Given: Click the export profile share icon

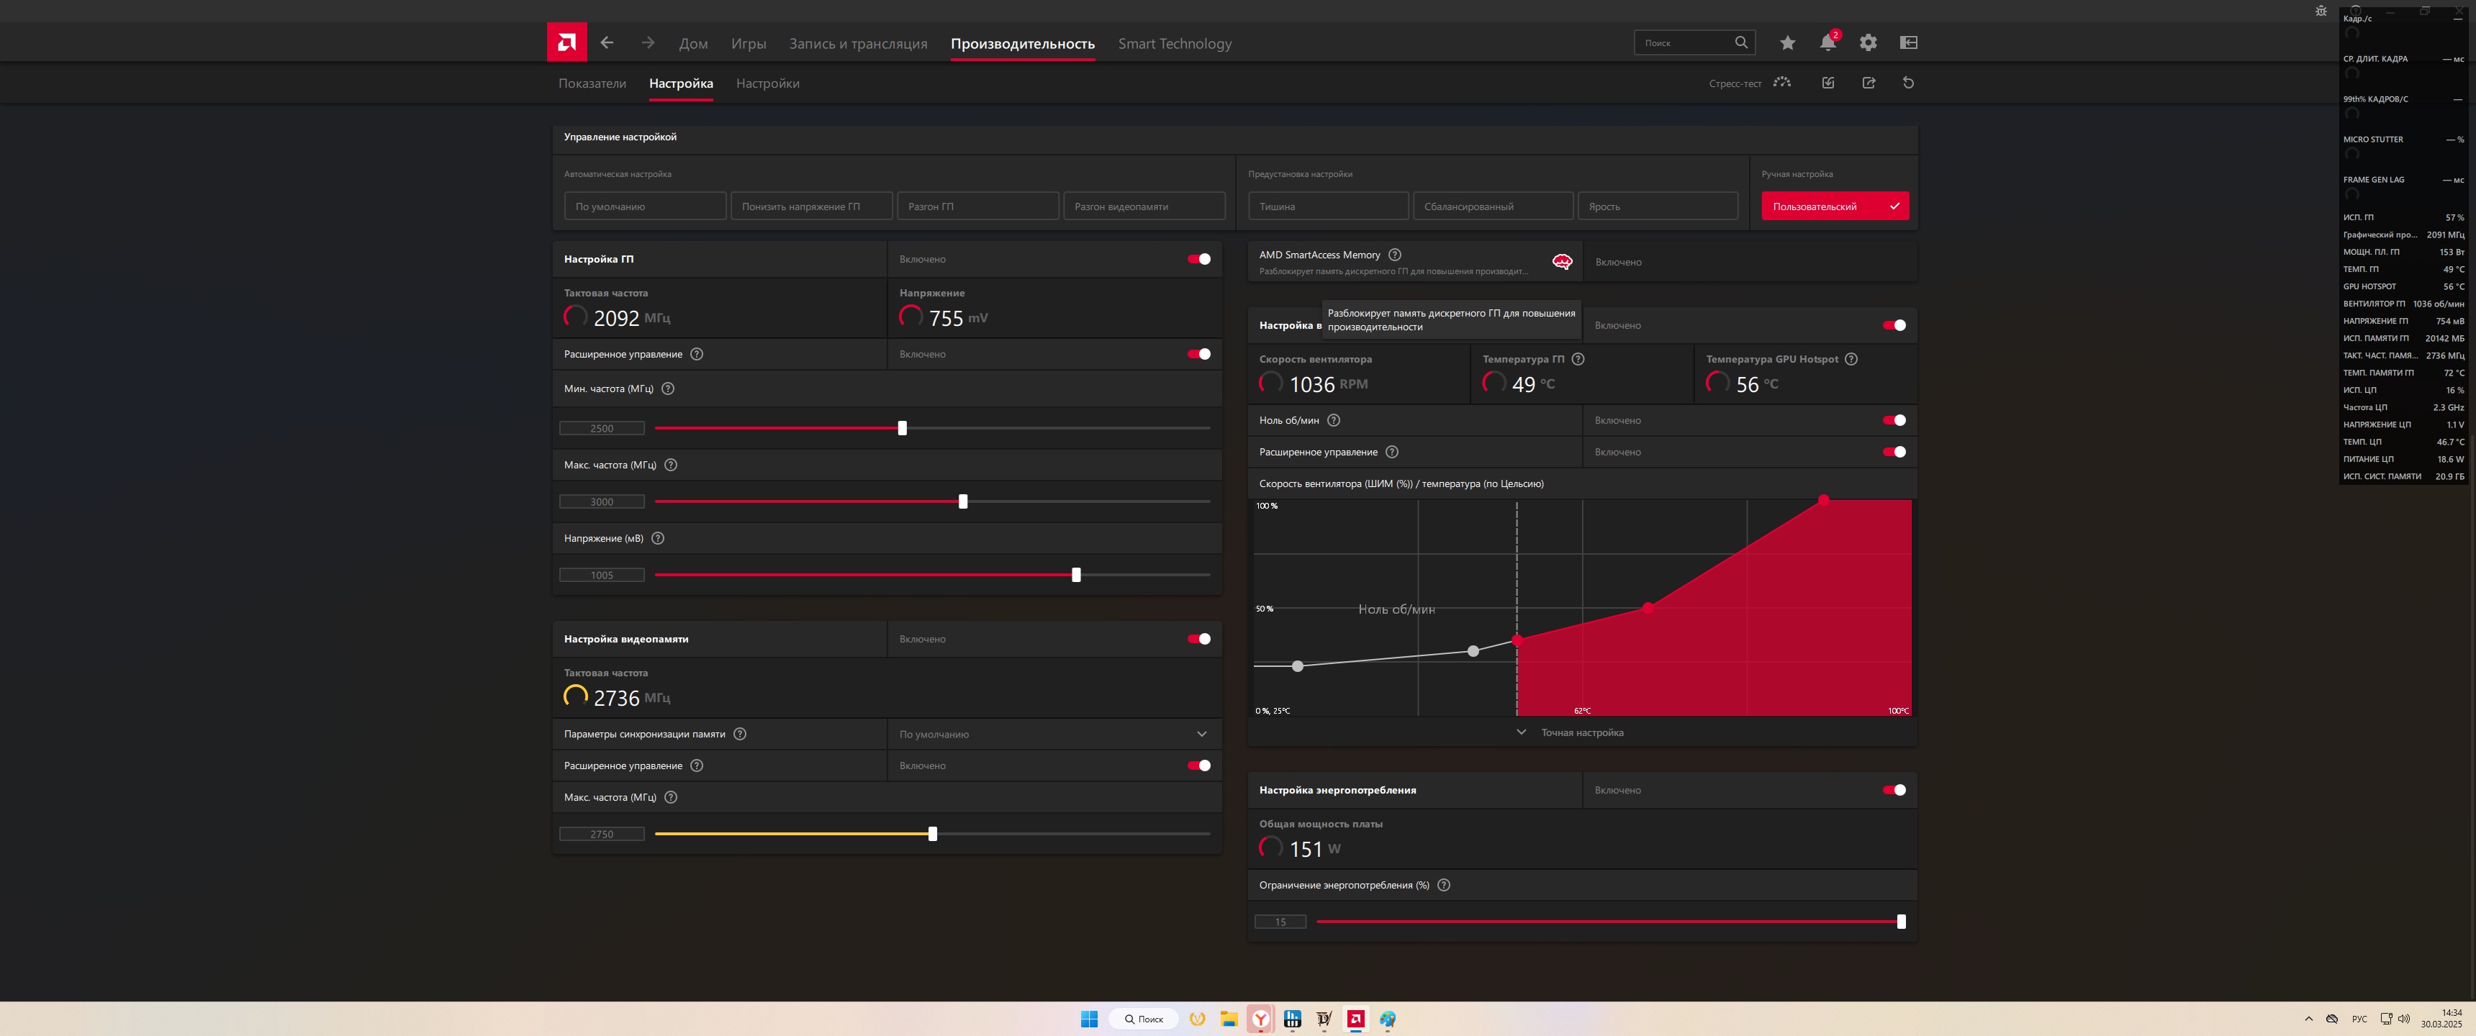Looking at the screenshot, I should [1868, 83].
